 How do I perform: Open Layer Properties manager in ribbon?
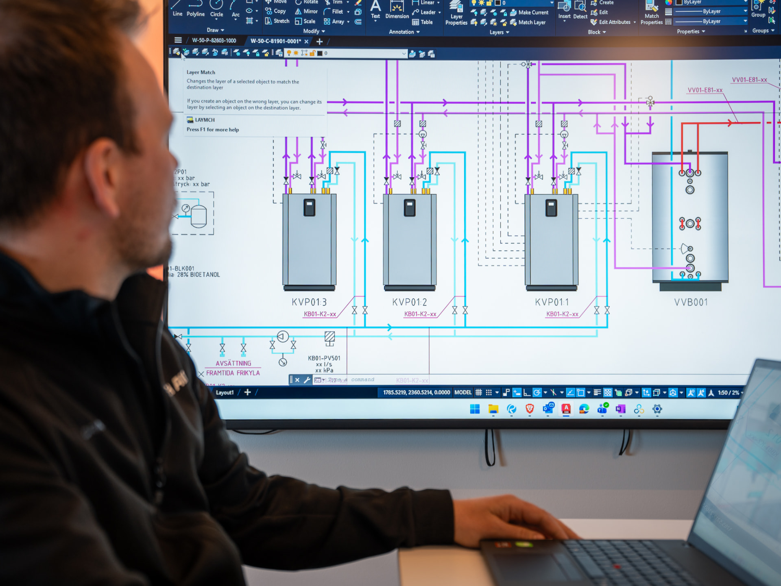pyautogui.click(x=456, y=13)
